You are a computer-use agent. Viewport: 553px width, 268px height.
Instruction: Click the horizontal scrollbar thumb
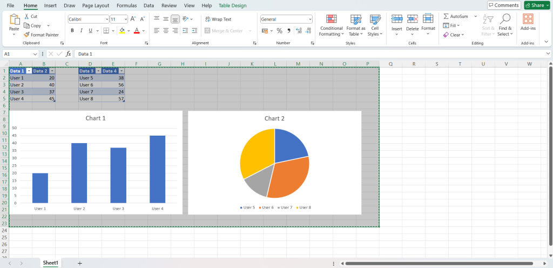tap(439, 264)
